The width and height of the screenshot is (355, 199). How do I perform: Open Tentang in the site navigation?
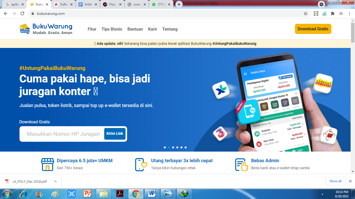click(170, 29)
